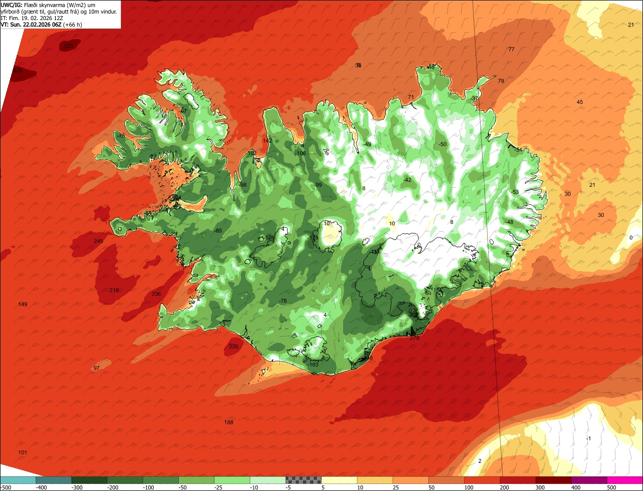This screenshot has width=643, height=491.
Task: Select the map value -42
Action: (x=407, y=180)
